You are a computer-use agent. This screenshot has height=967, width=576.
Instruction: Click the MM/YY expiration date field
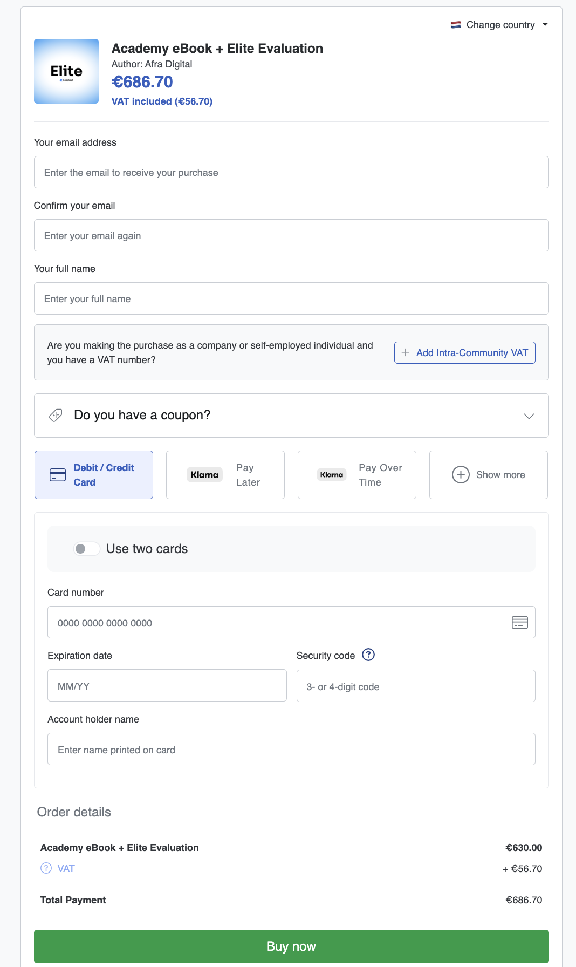tap(167, 686)
